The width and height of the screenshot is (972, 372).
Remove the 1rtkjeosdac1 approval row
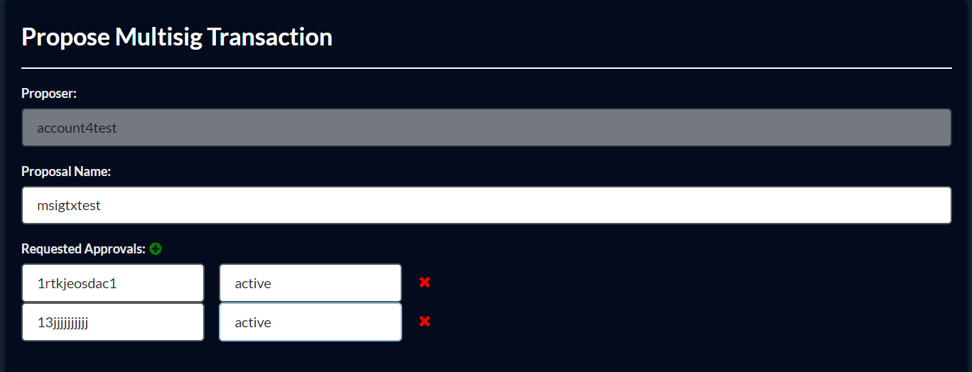(x=425, y=283)
